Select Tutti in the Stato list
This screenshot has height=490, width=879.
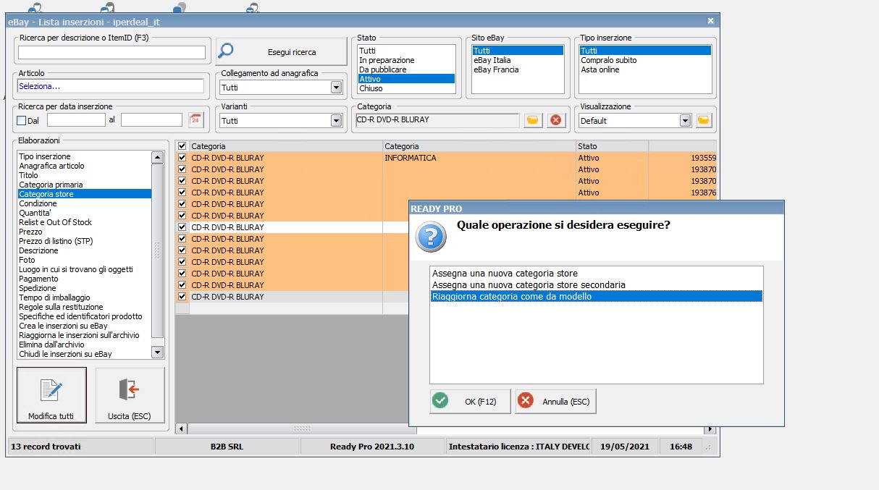click(x=406, y=51)
